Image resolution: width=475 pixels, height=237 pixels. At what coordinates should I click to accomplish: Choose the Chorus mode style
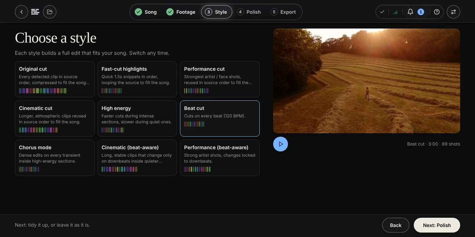click(x=55, y=158)
